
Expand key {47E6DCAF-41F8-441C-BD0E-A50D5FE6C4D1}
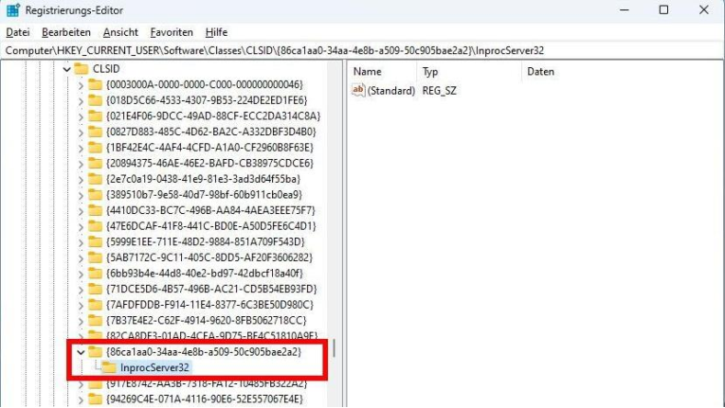click(81, 227)
